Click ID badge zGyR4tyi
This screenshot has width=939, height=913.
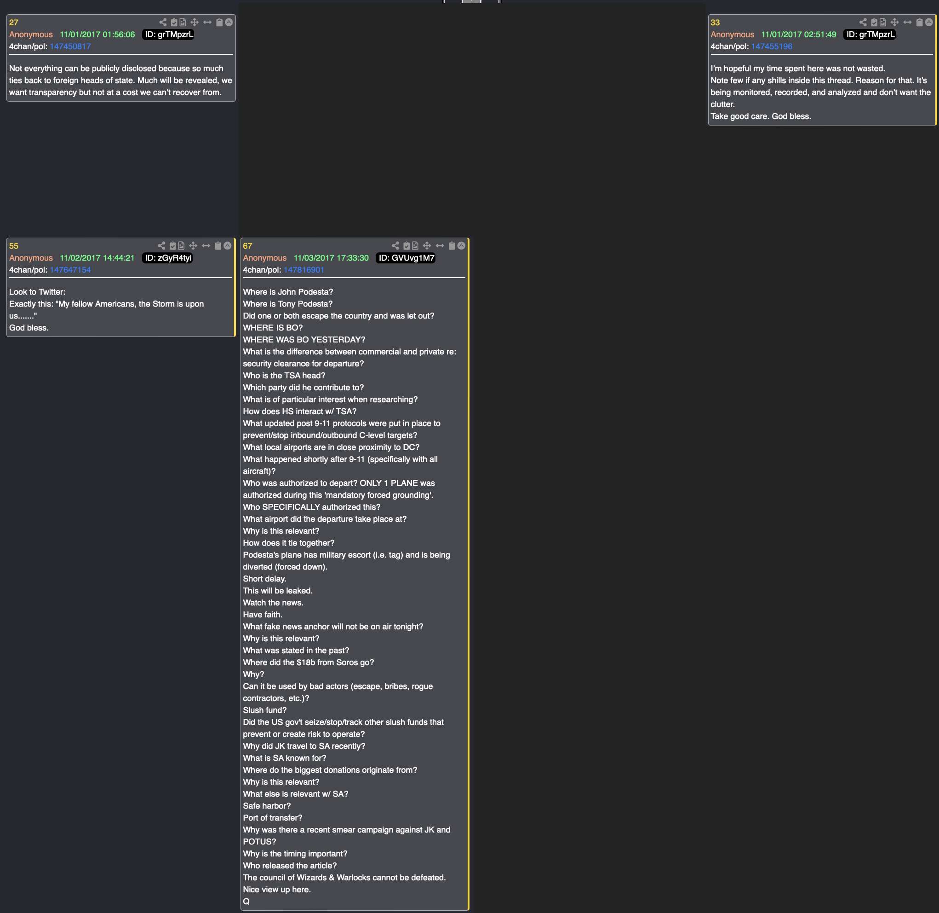click(168, 258)
